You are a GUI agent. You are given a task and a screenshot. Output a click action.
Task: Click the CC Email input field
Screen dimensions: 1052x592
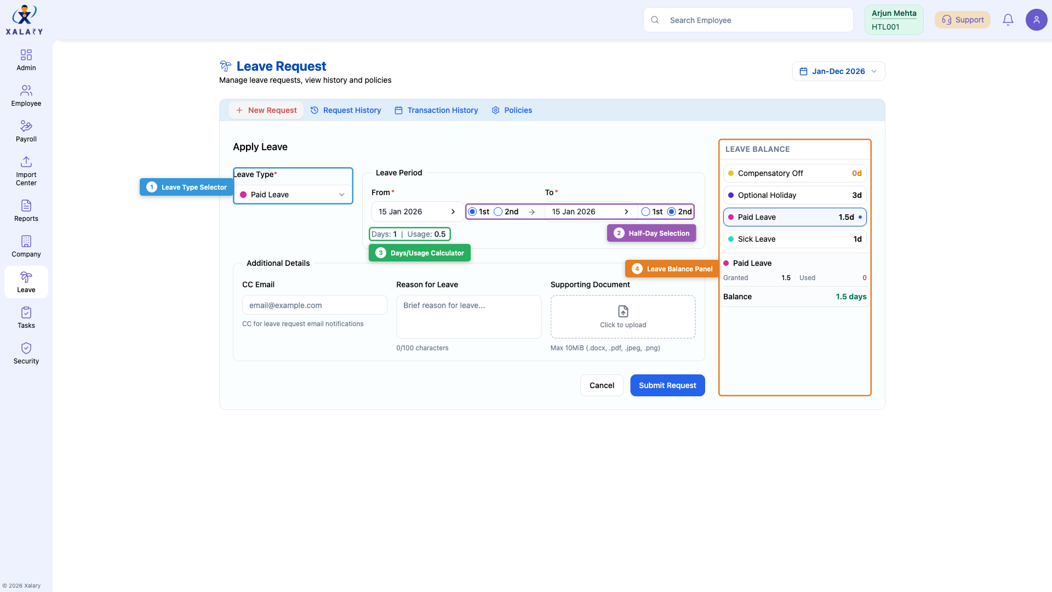(x=314, y=305)
